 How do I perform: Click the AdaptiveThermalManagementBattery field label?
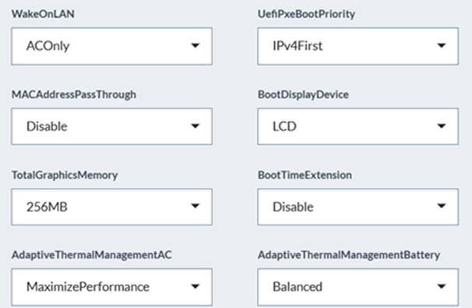pyautogui.click(x=349, y=255)
